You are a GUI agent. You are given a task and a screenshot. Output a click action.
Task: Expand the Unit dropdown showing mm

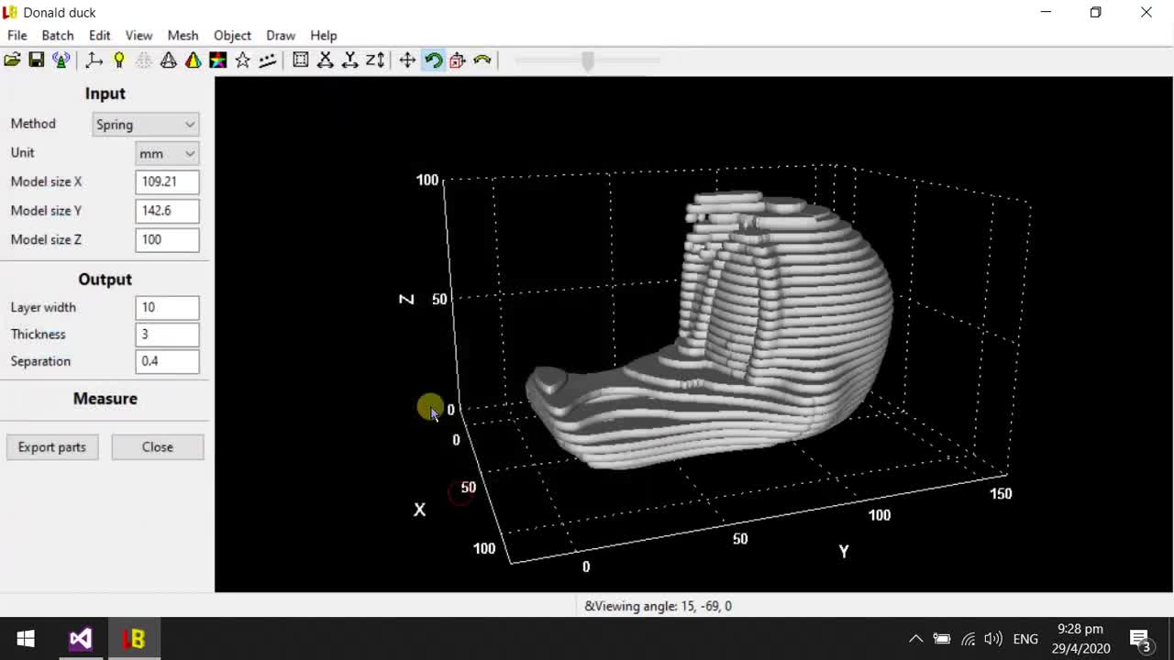pos(167,153)
